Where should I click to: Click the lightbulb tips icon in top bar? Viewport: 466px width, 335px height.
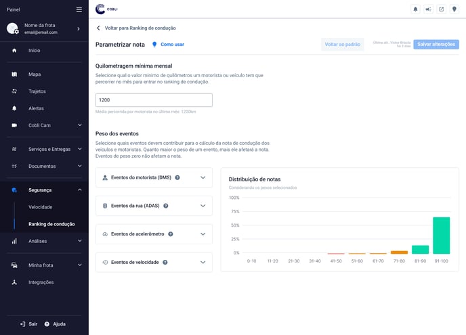click(454, 9)
